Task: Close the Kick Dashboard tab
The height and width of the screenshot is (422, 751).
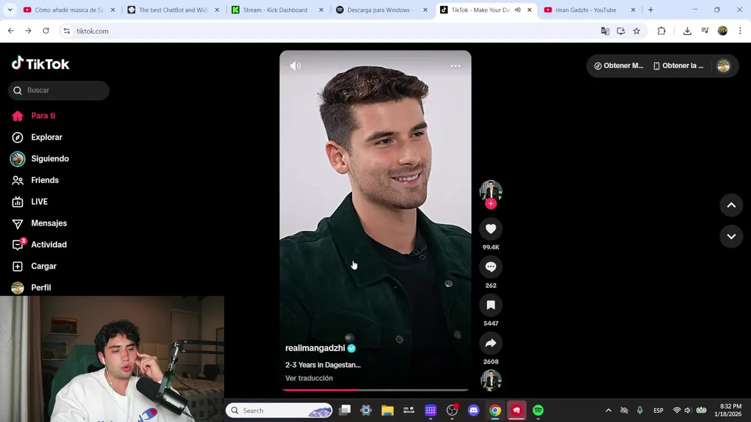Action: point(321,10)
